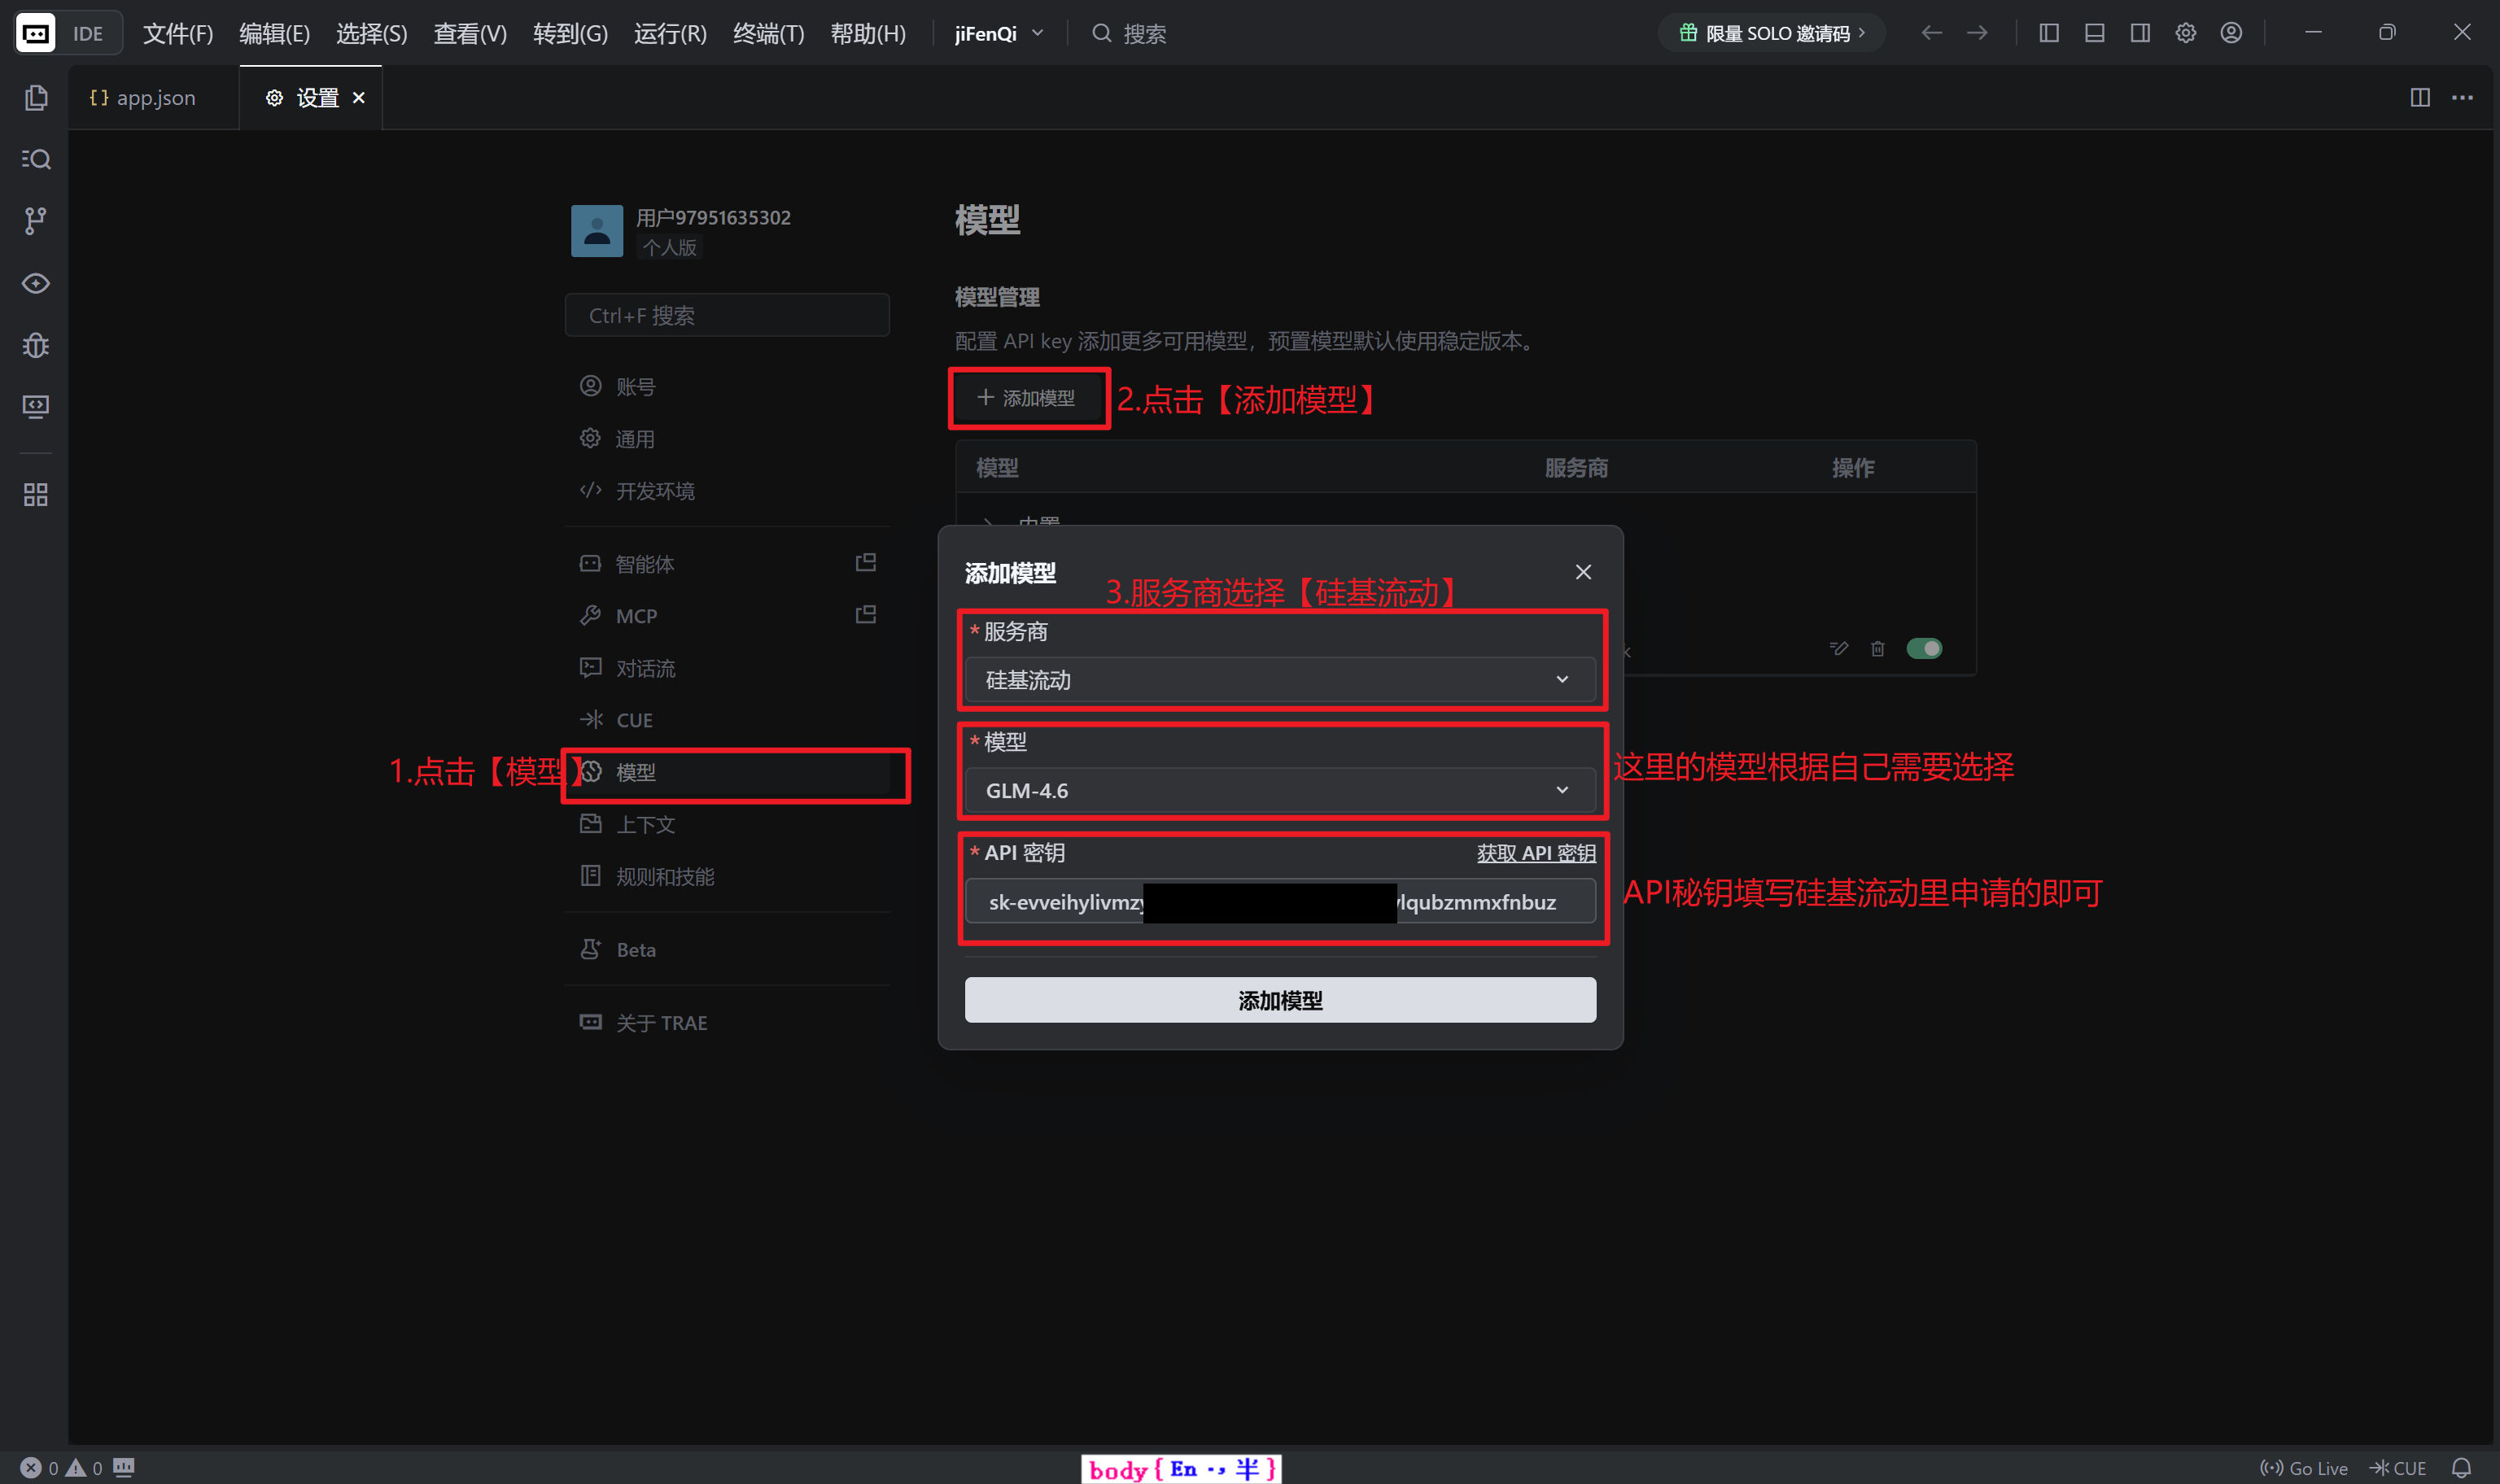Open notifications bell in status bar
The height and width of the screenshot is (1484, 2500).
pyautogui.click(x=2461, y=1468)
